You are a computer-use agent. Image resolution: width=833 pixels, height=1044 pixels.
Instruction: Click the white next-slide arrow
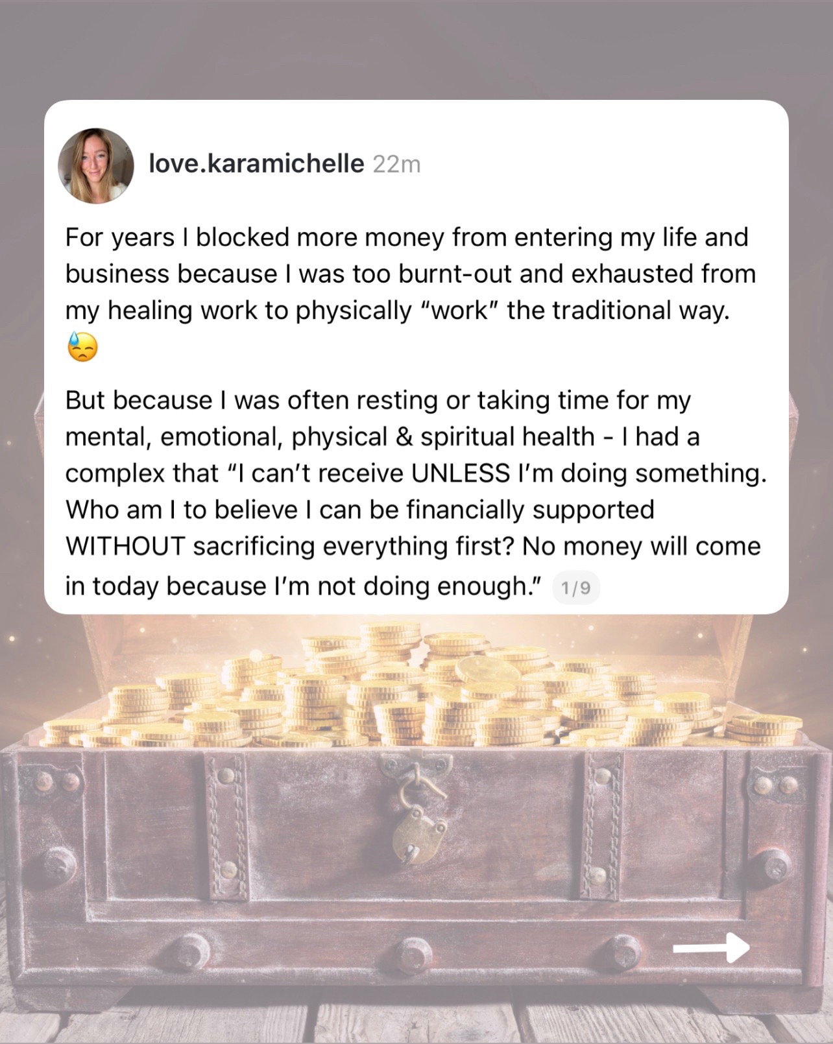(x=711, y=948)
